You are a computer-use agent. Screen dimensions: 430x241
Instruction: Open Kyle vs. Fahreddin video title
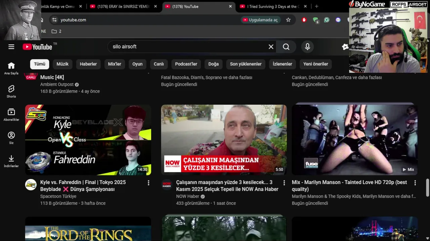pos(83,186)
